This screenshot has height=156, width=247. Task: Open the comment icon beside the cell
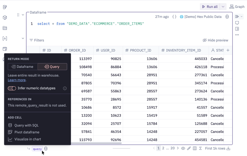[x=237, y=23]
